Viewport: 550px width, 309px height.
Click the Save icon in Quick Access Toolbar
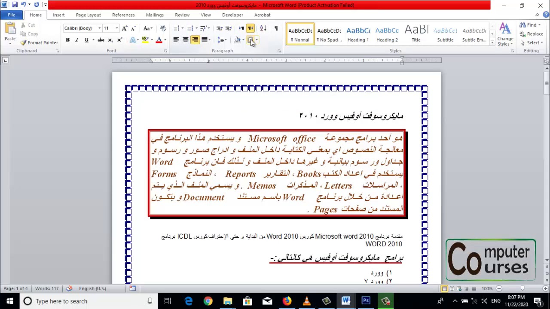click(15, 5)
